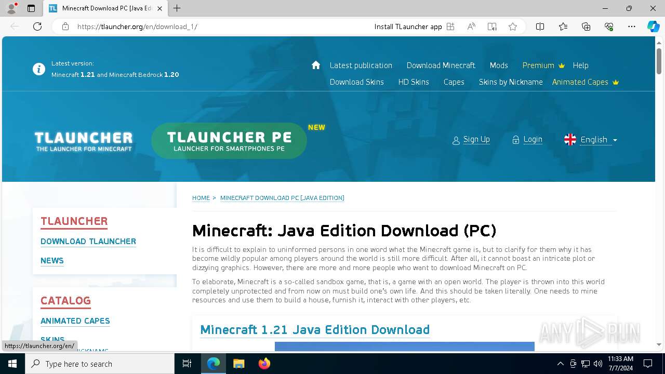This screenshot has height=374, width=665.
Task: Close the Minecraft Download PC tab
Action: click(x=160, y=8)
